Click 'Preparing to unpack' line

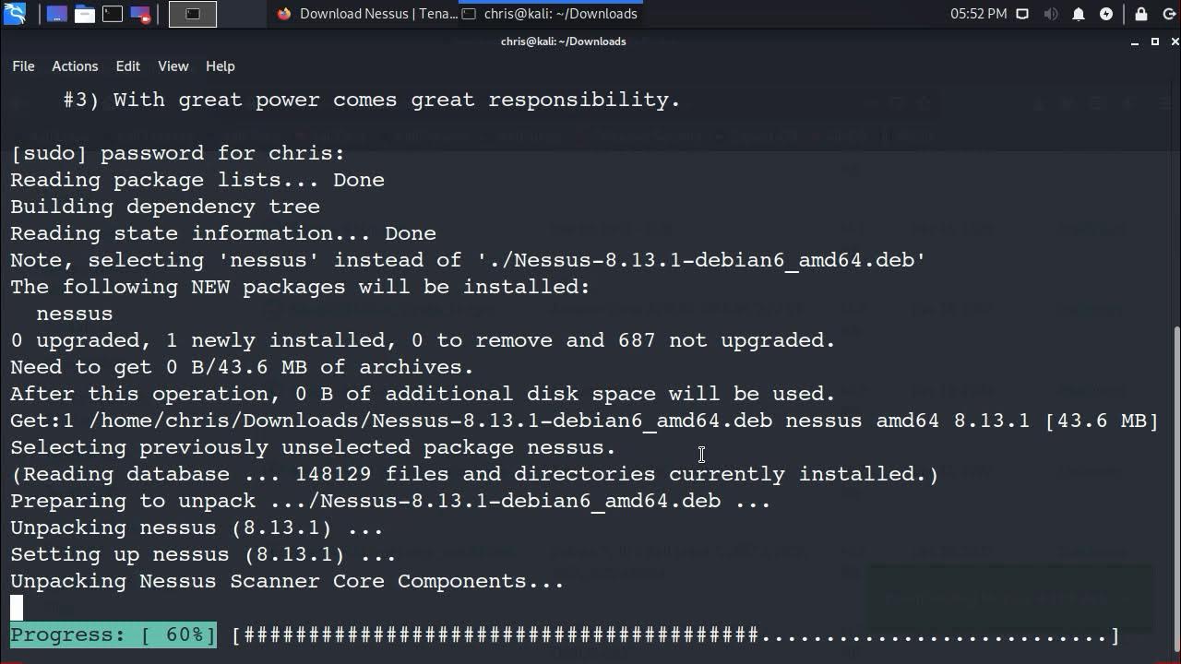coord(390,501)
